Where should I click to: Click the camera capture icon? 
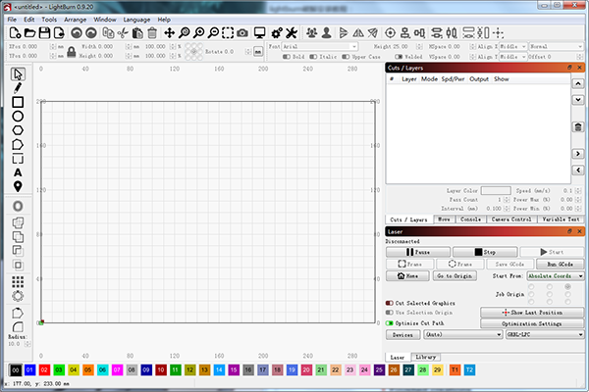pos(242,33)
